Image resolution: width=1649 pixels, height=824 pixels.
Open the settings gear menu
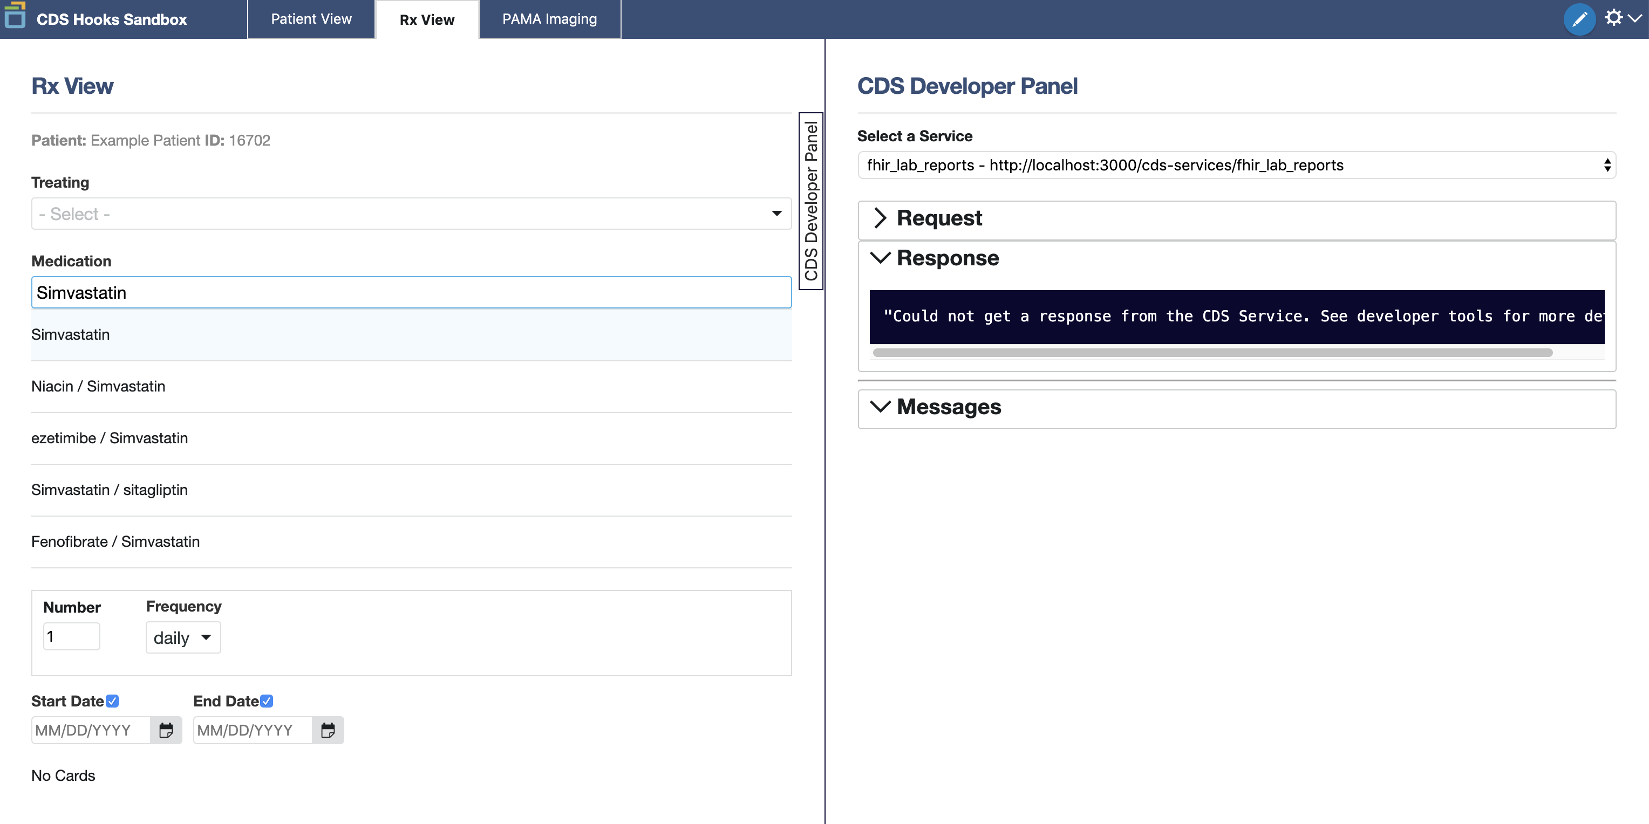coord(1614,18)
